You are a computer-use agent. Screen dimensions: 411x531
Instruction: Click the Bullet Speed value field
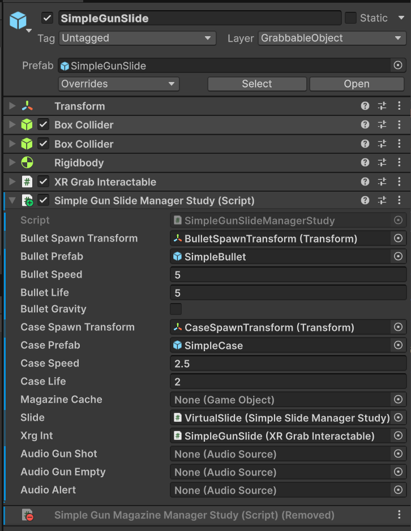(x=287, y=275)
